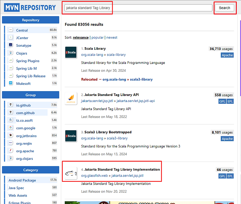
Task: Click the Spring Plugins repository icon
Action: click(11, 60)
